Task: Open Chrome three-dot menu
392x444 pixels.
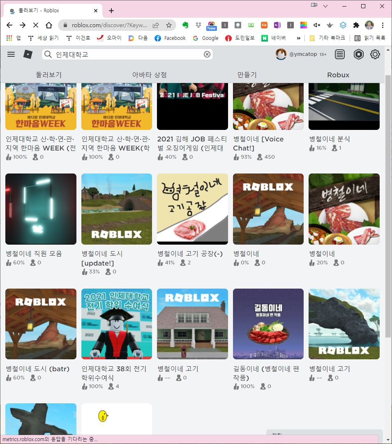Action: click(383, 25)
